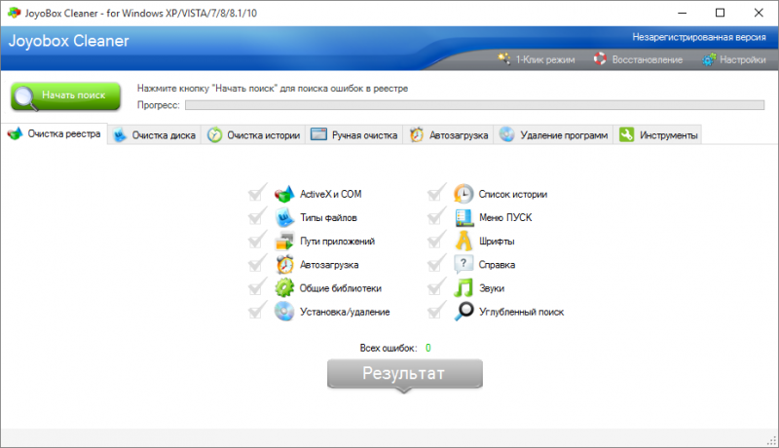
Task: Click the Звуки music note icon
Action: 464,288
